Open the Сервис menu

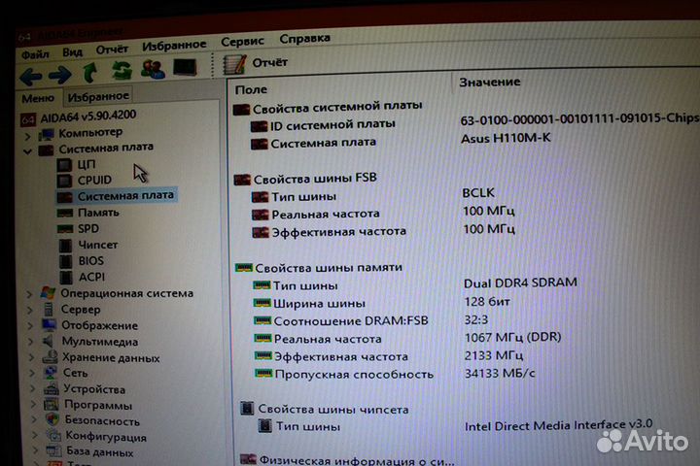[x=242, y=42]
